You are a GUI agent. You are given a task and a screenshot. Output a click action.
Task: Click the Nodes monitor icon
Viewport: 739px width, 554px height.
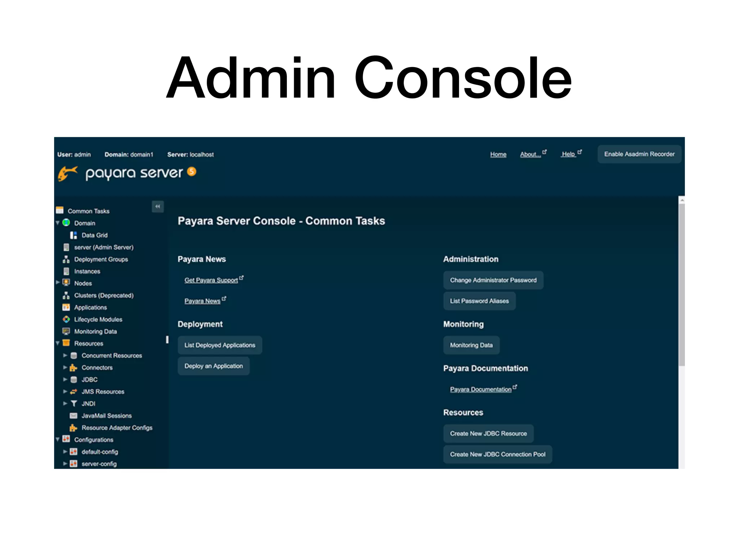point(66,283)
